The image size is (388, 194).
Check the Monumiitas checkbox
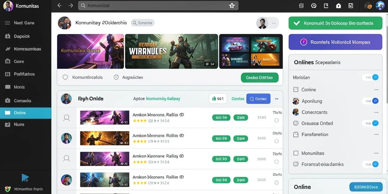(x=296, y=153)
